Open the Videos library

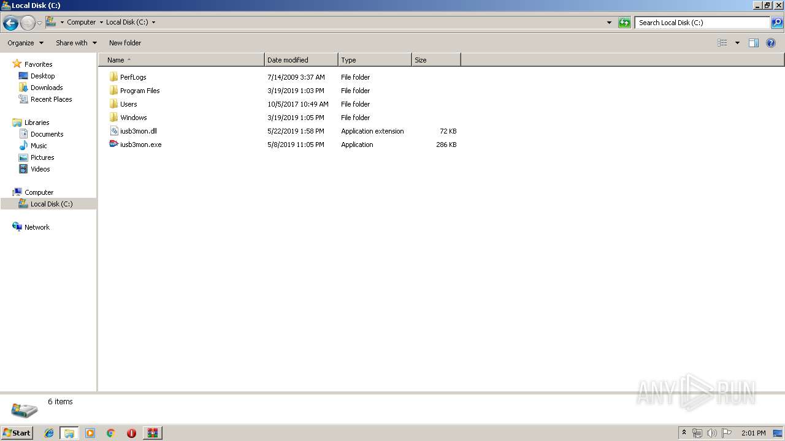click(40, 169)
